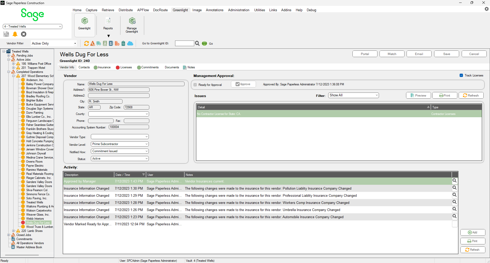This screenshot has height=263, width=490.
Task: Expand the Pending Jobs tree node
Action: (9, 56)
